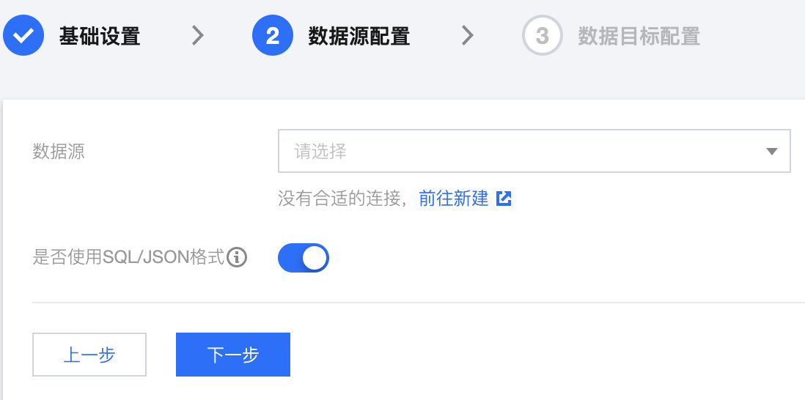Toggle the SQL/JSON格式 switch off
Viewport: 805px width, 400px height.
tap(304, 257)
